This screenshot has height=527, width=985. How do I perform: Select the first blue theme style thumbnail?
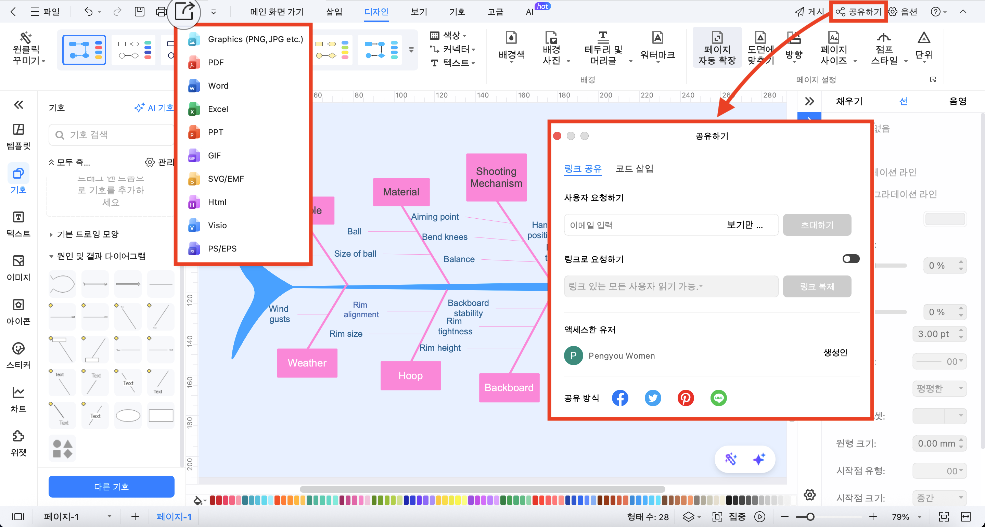click(84, 50)
